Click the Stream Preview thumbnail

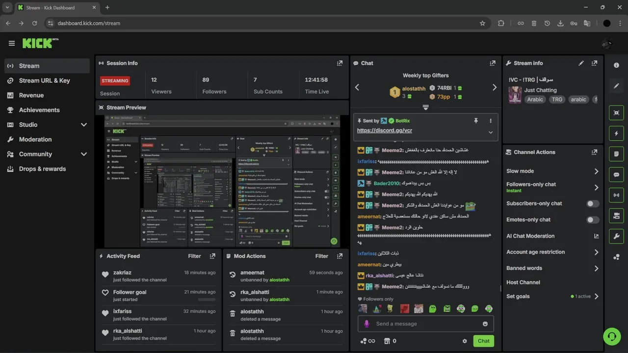click(222, 181)
